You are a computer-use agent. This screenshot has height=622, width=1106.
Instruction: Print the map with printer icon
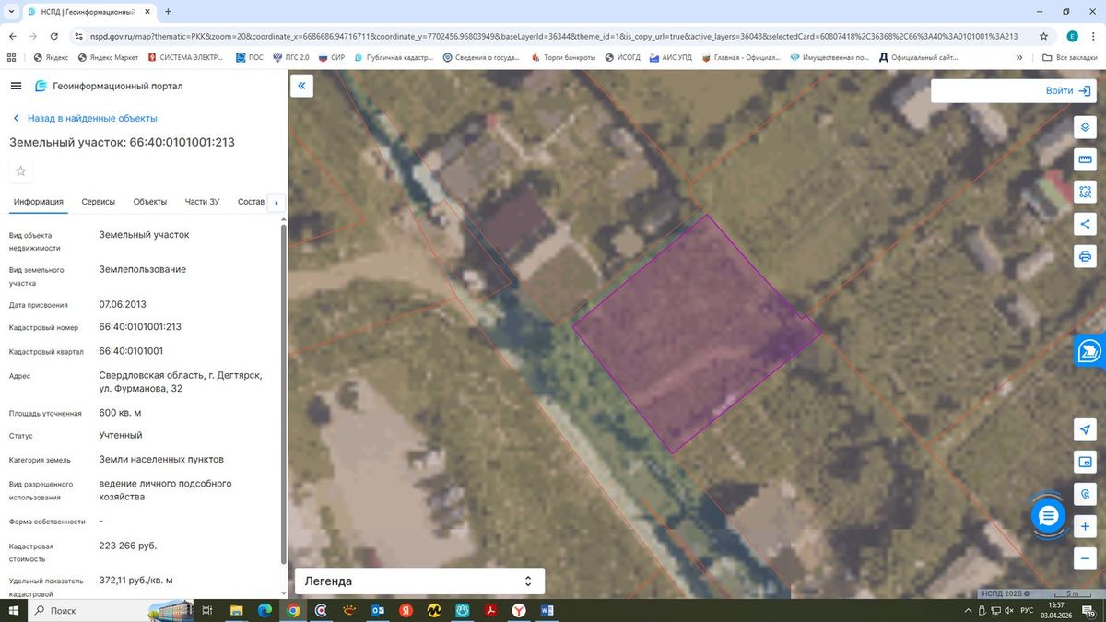[x=1085, y=256]
